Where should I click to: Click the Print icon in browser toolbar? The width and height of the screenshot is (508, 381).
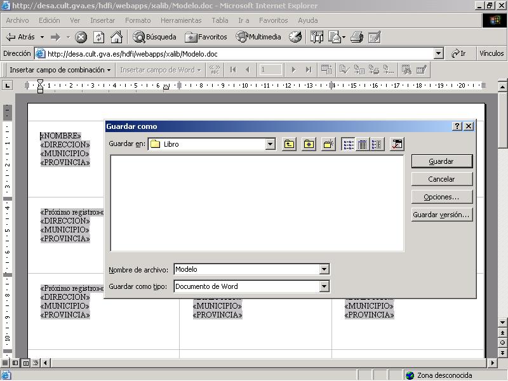(x=357, y=37)
